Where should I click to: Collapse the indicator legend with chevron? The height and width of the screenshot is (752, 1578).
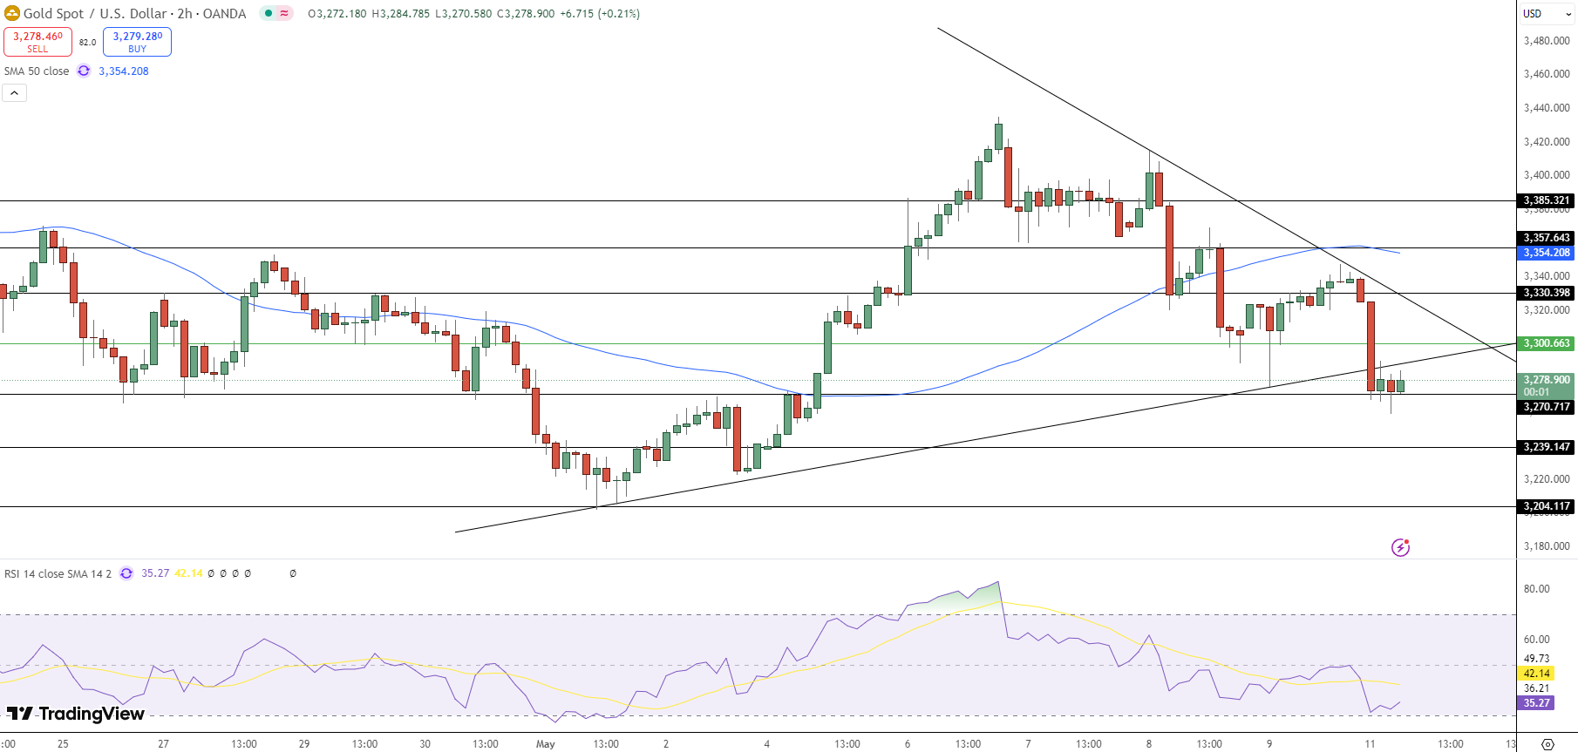(x=14, y=92)
